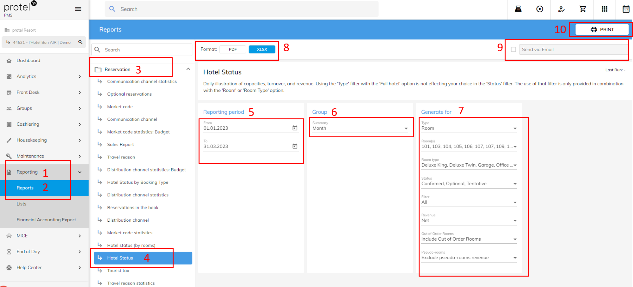Open the To date calendar picker
Viewport: 633px width, 287px height.
(x=295, y=146)
